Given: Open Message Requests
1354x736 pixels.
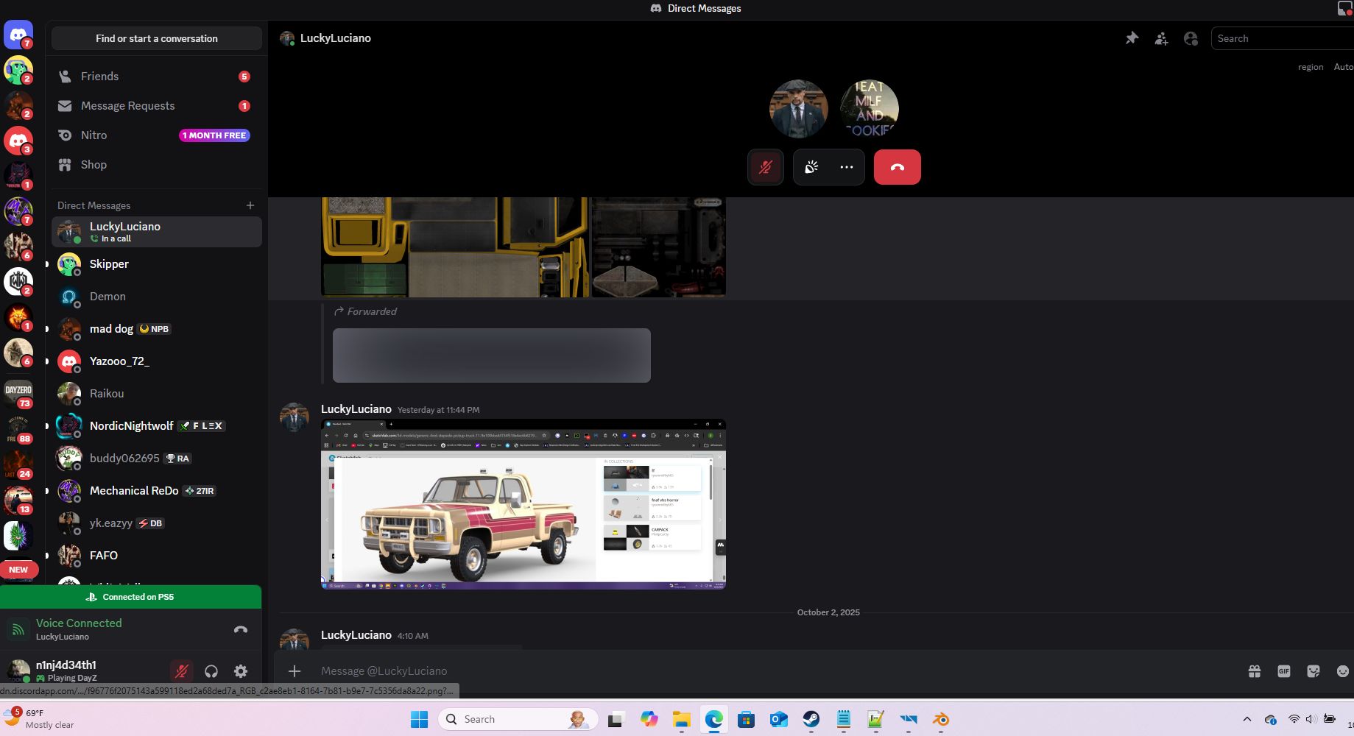Looking at the screenshot, I should (x=127, y=106).
